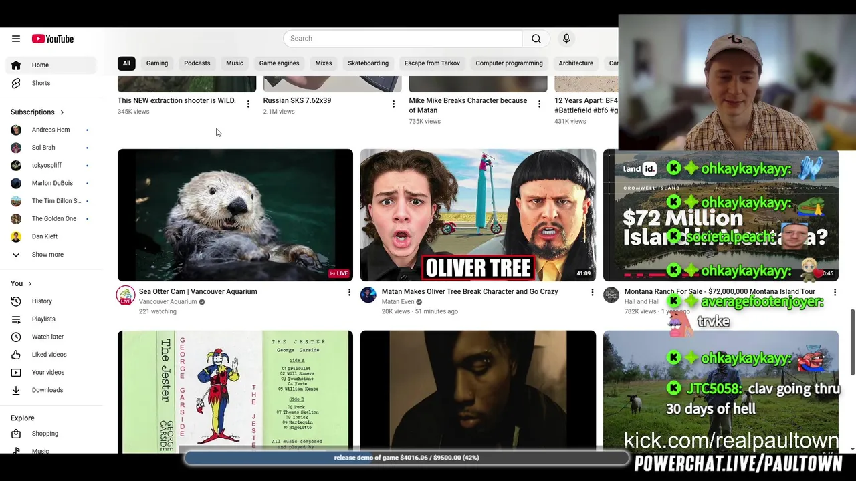This screenshot has width=856, height=481.
Task: Open tokyospliff subscription
Action: tap(51, 165)
